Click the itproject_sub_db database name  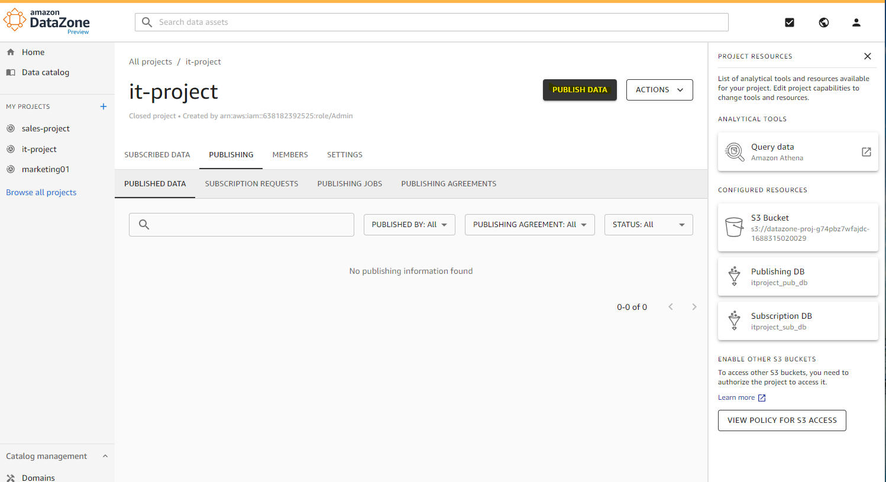pos(779,327)
